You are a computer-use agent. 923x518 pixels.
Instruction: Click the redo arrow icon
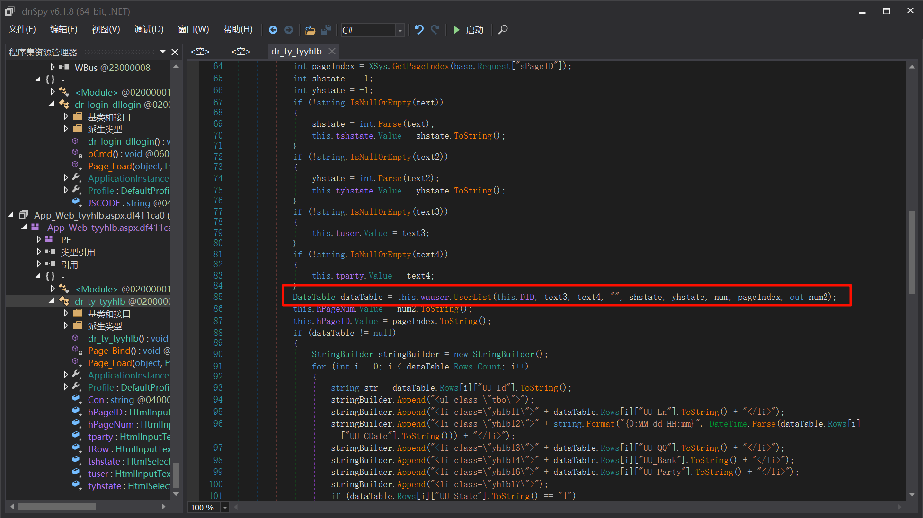(435, 30)
